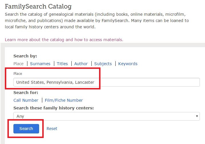Select Keywords search option
The height and width of the screenshot is (144, 205).
pos(128,64)
